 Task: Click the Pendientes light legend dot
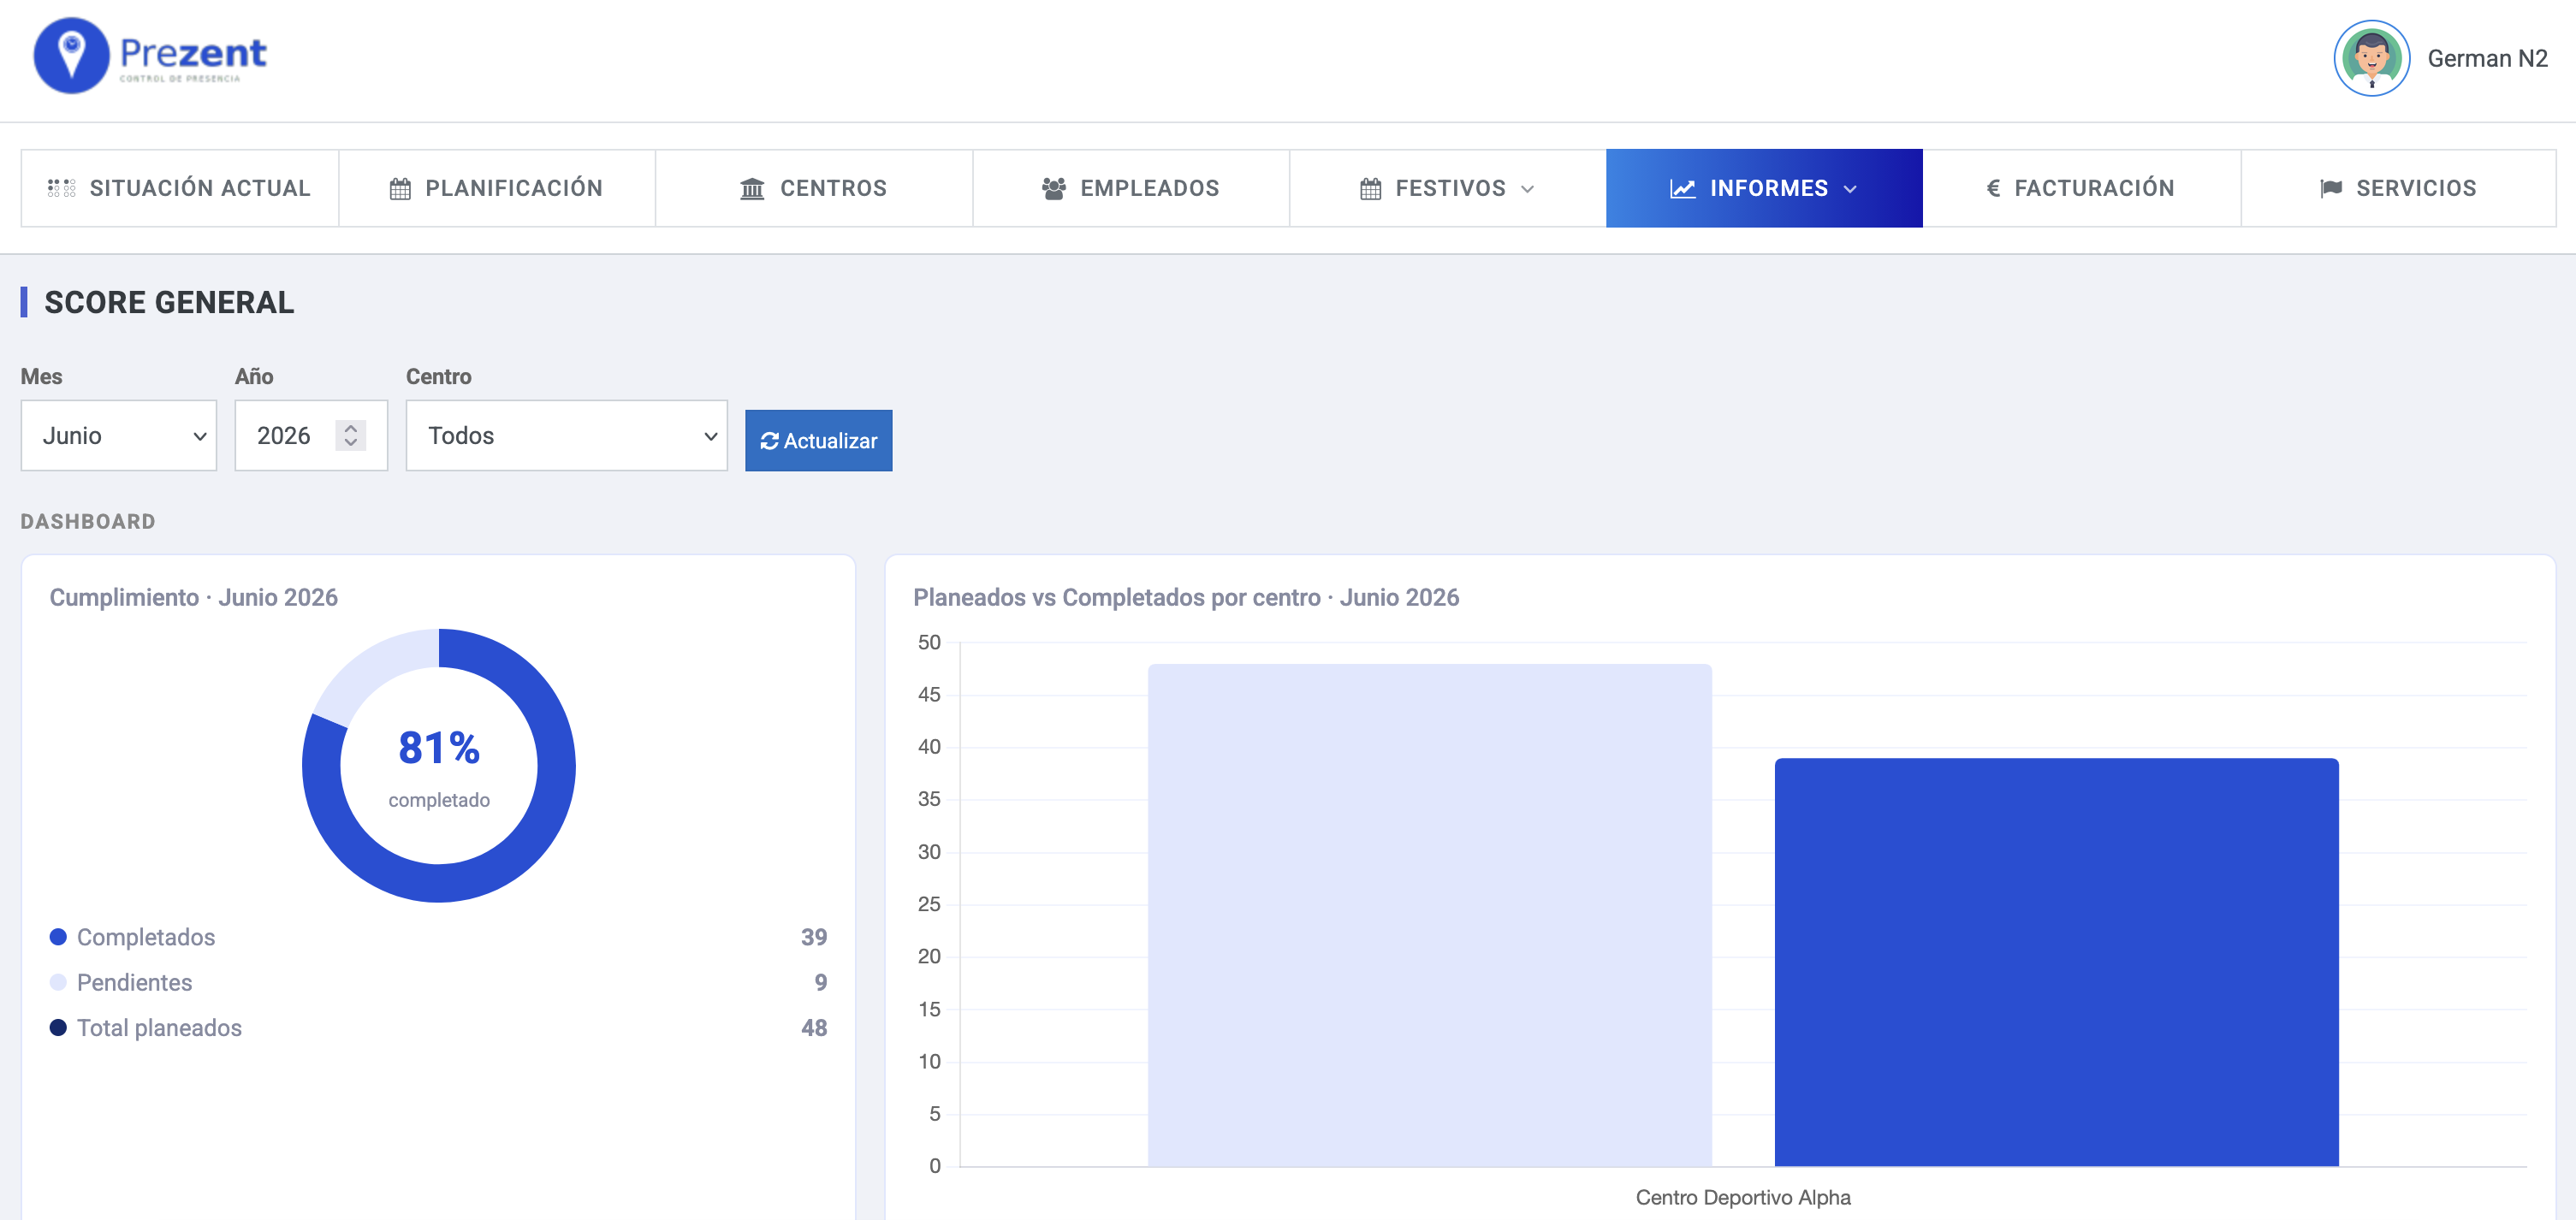[58, 982]
